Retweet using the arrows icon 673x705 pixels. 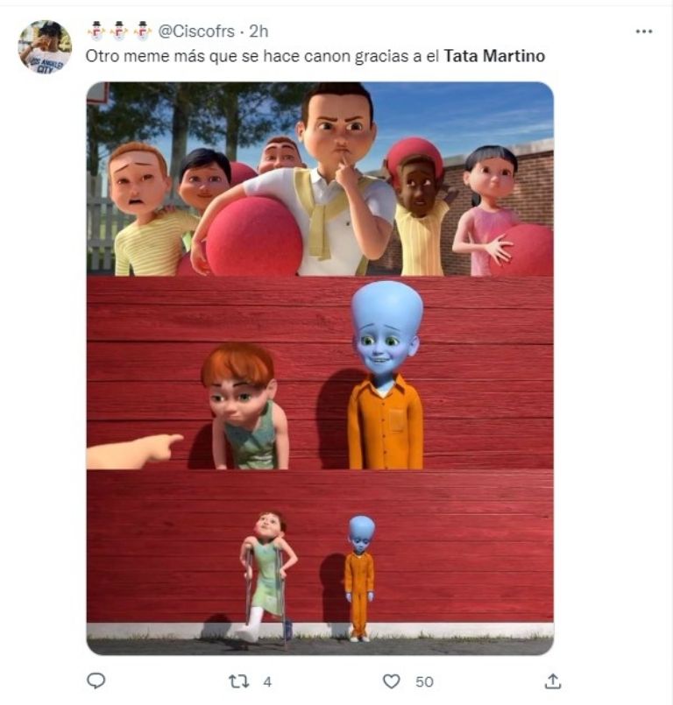238,681
